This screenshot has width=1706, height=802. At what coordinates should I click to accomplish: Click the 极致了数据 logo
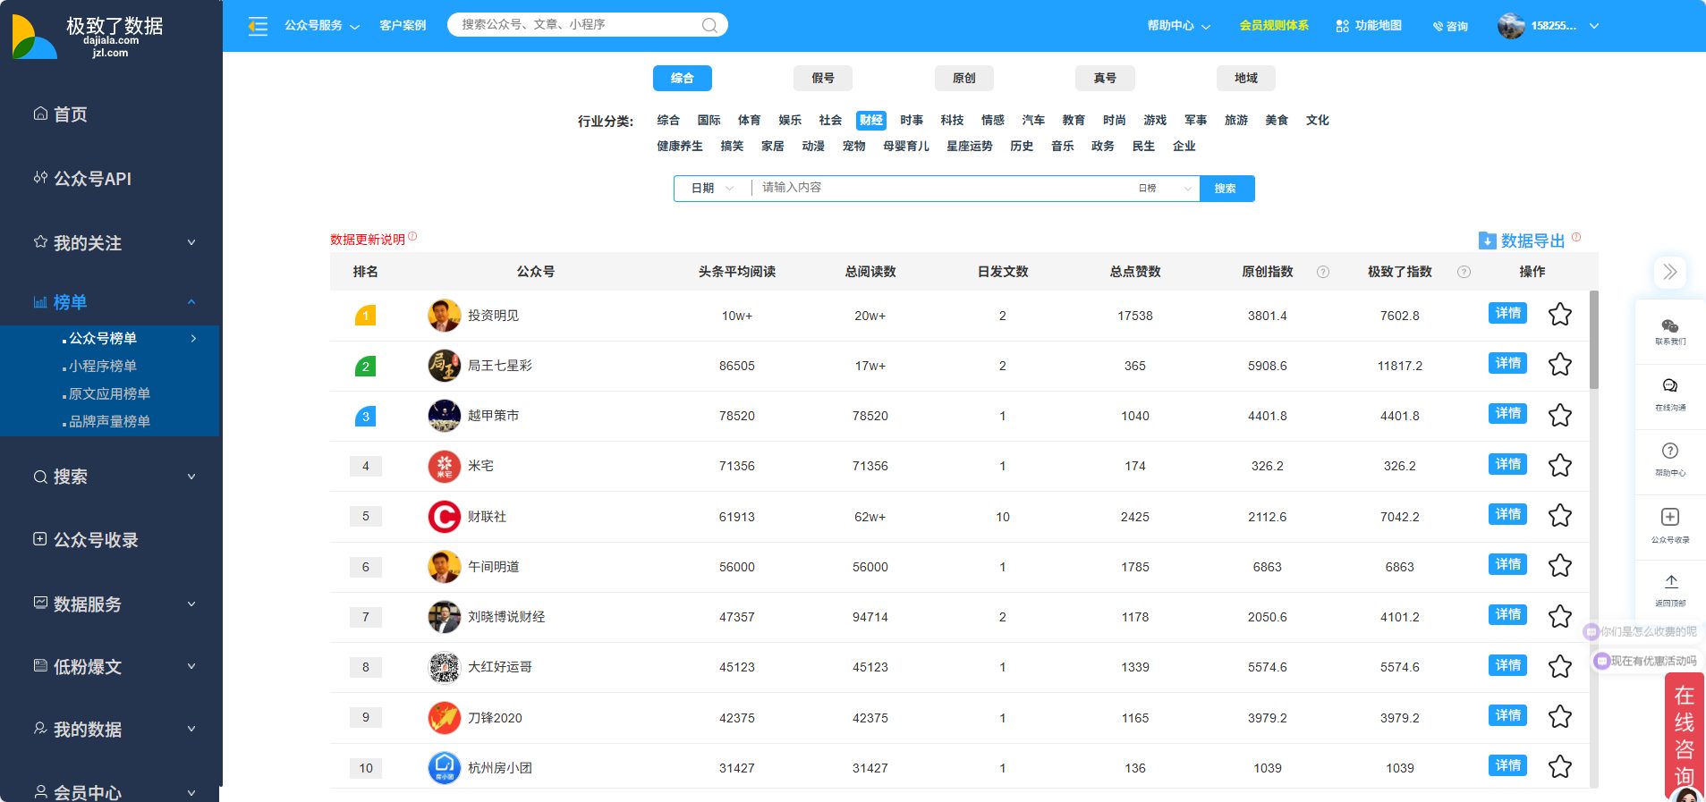pos(89,37)
